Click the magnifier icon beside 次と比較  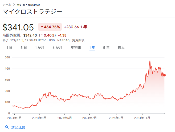[x=7, y=127]
